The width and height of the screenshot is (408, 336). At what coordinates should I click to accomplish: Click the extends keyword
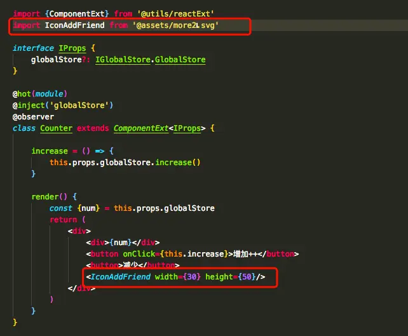click(93, 128)
